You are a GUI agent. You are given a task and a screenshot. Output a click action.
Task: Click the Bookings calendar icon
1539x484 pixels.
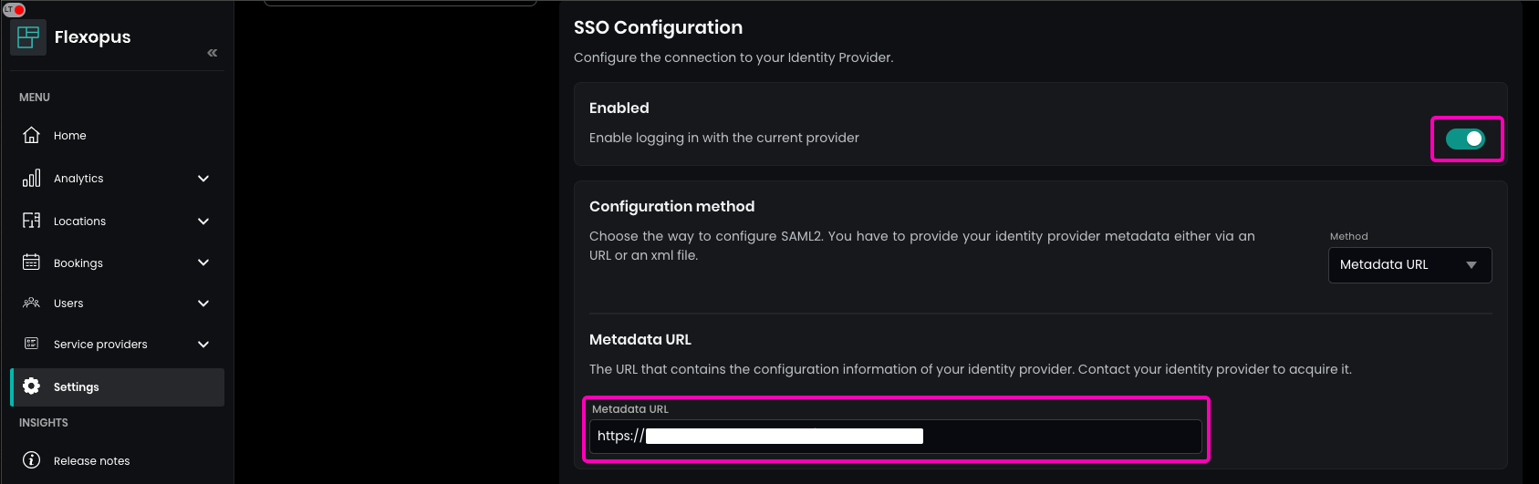[x=31, y=263]
